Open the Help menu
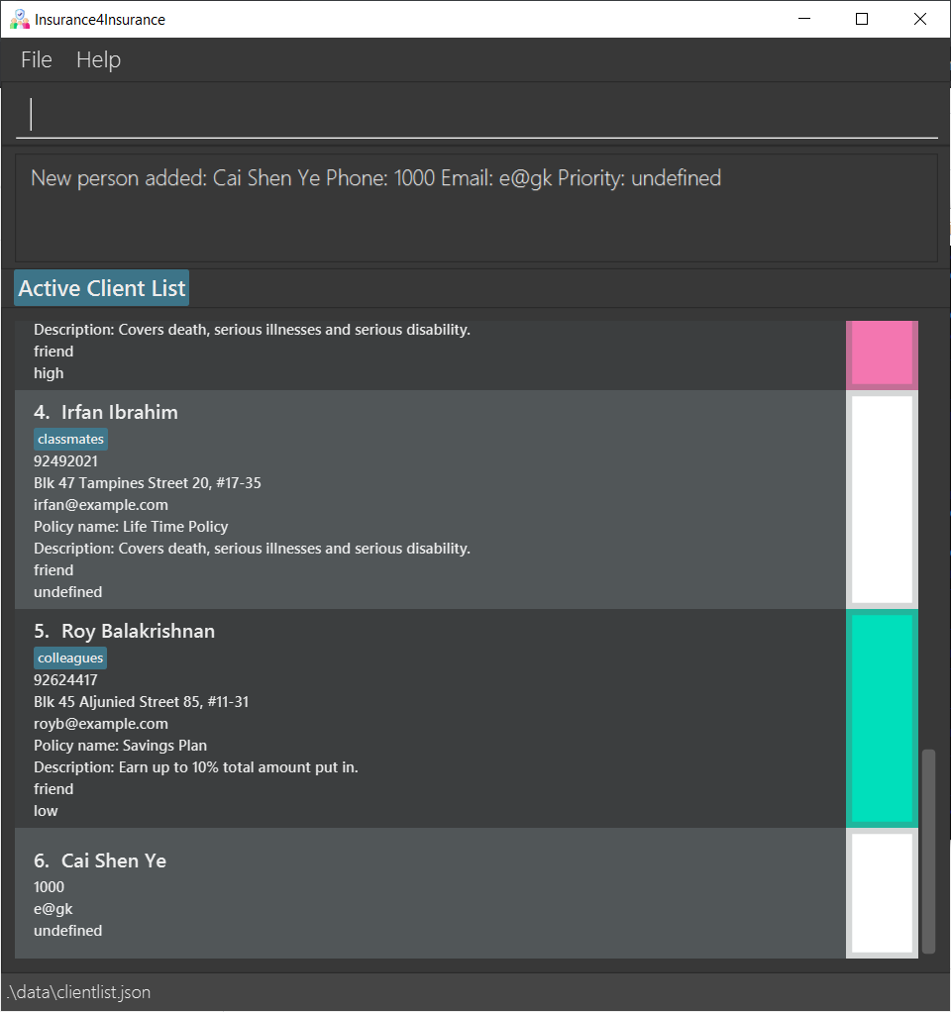 click(x=98, y=60)
